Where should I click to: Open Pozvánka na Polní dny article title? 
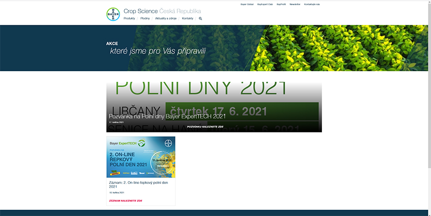pyautogui.click(x=167, y=116)
